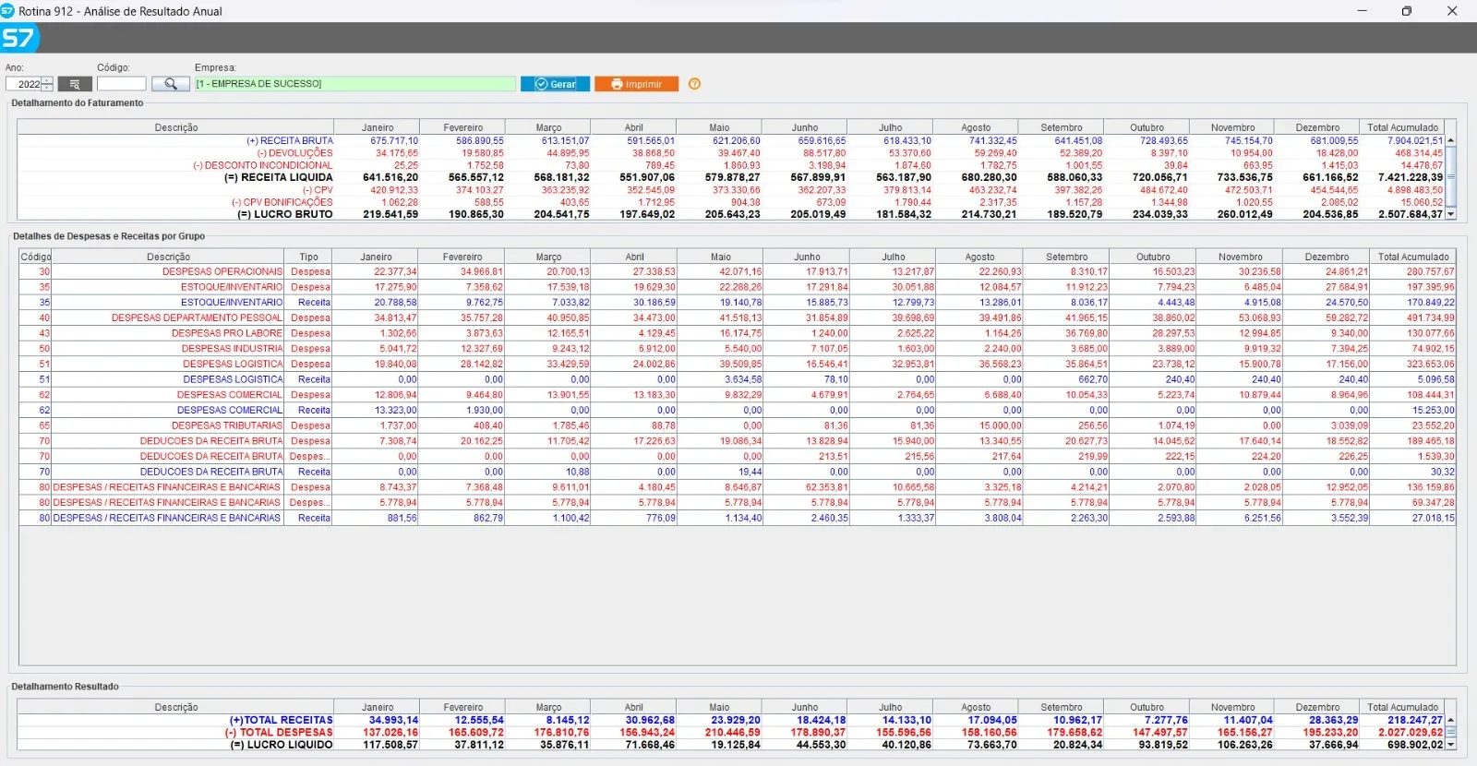The height and width of the screenshot is (766, 1477).
Task: Click Gerar to generate the report
Action: tap(555, 84)
